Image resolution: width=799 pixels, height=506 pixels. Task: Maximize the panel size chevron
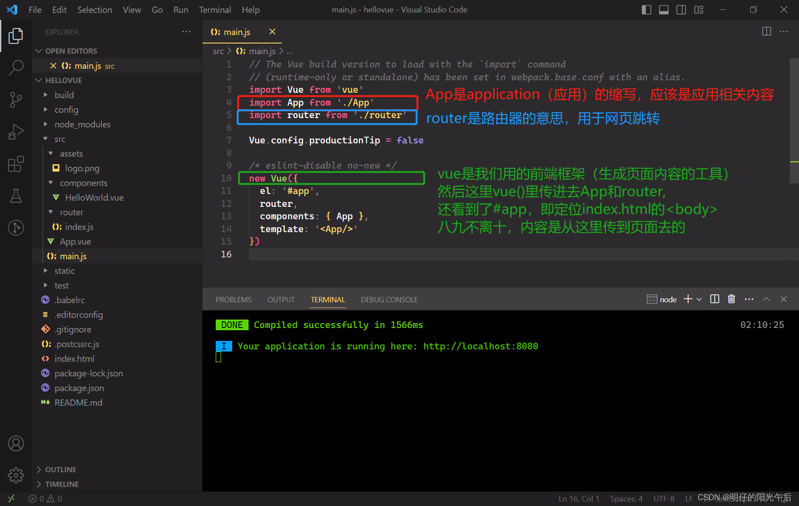(766, 299)
